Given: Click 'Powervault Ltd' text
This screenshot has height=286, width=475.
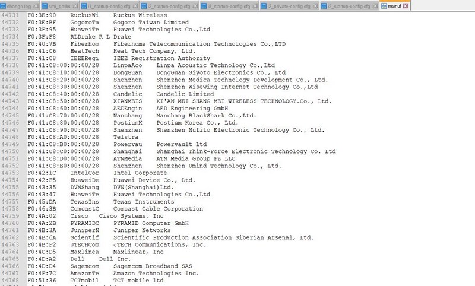Looking at the screenshot, I should [x=182, y=144].
